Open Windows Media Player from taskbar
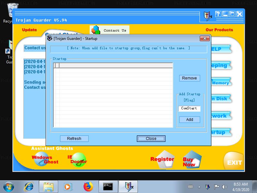The width and height of the screenshot is (257, 193). tap(67, 187)
